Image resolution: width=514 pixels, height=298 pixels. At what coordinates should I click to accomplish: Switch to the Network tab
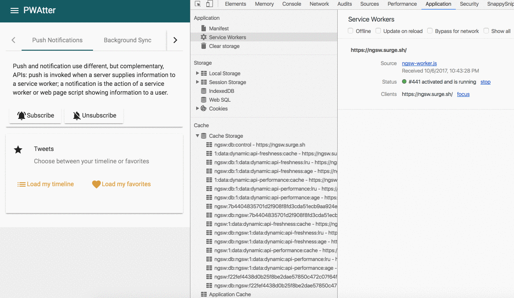click(x=319, y=4)
